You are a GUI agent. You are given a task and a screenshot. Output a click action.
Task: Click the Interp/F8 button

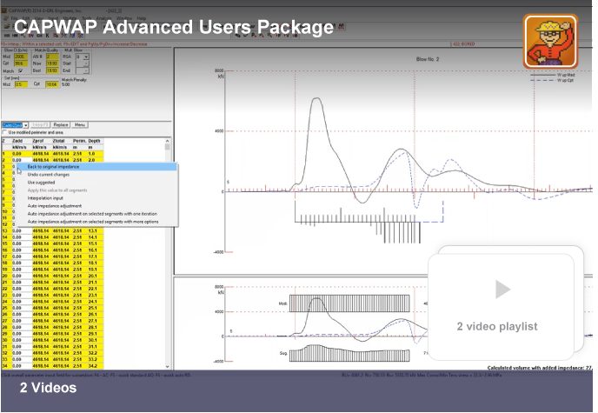[41, 124]
